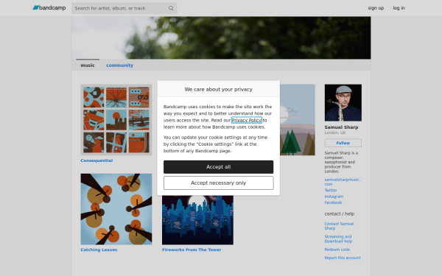Screen dimensions: 442x276
Task: Open the Catching Leaves album artwork
Action: [x=116, y=209]
